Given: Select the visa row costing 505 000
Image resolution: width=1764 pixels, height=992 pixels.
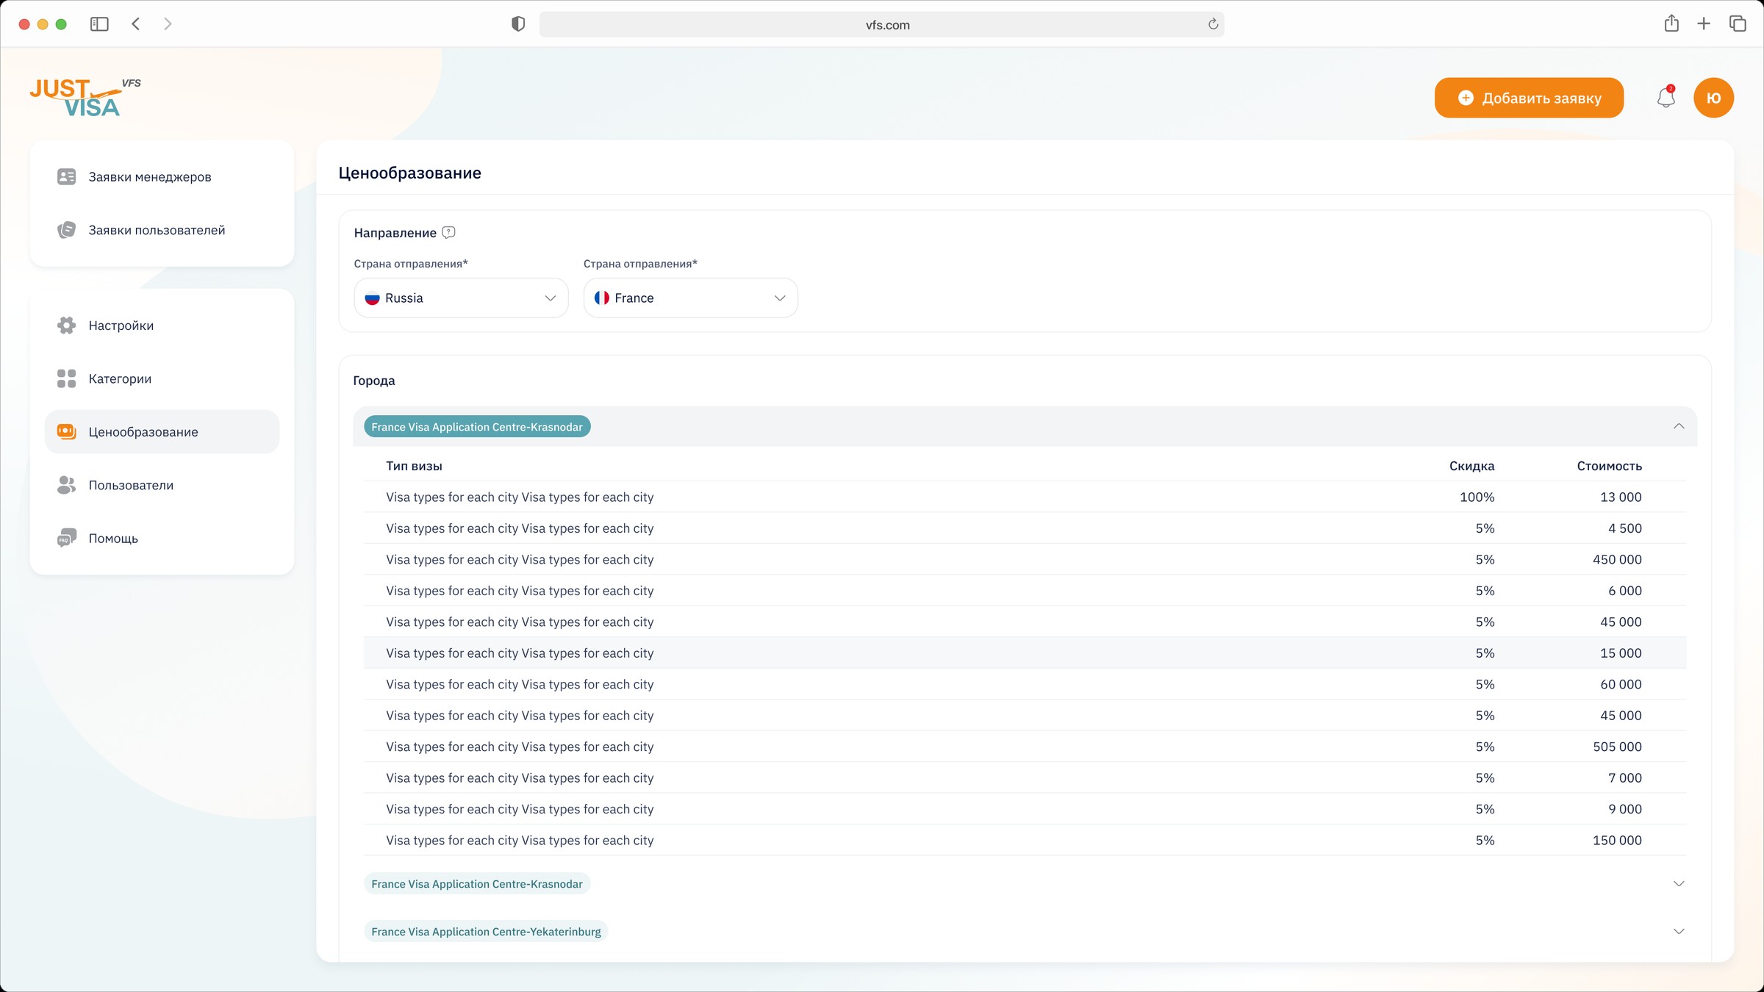Looking at the screenshot, I should 1025,747.
